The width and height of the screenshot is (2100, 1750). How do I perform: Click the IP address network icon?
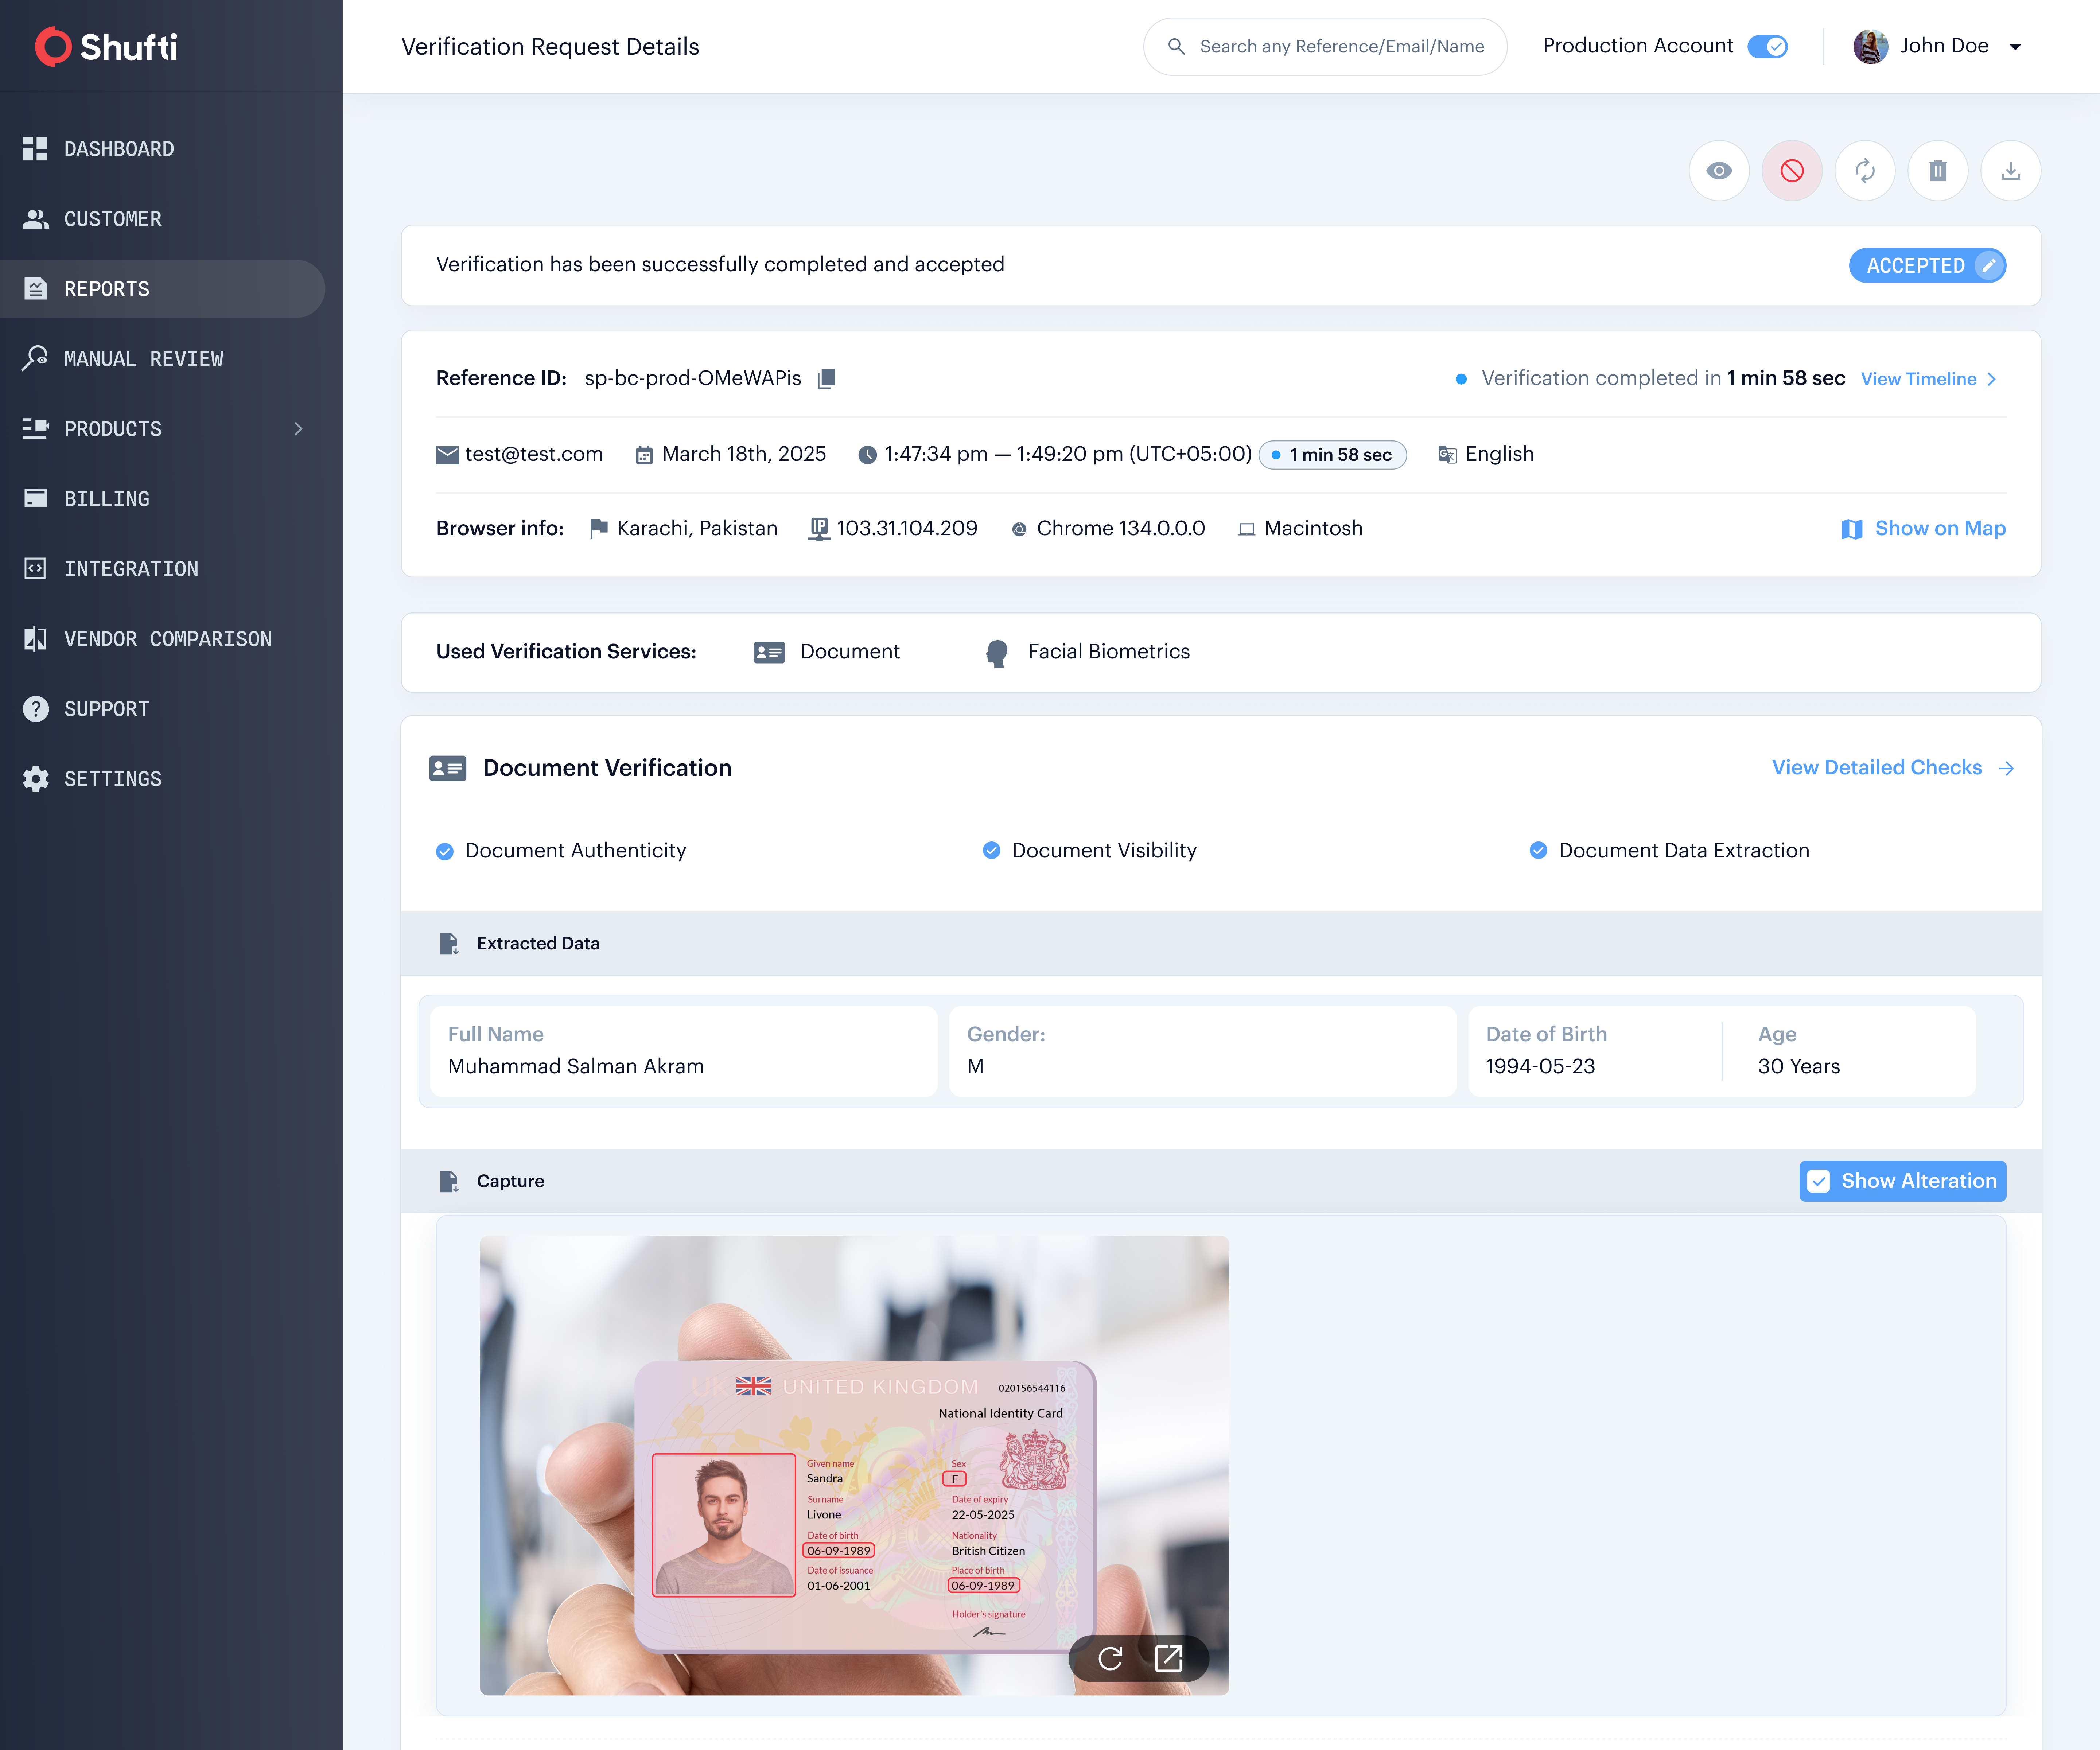click(x=819, y=529)
